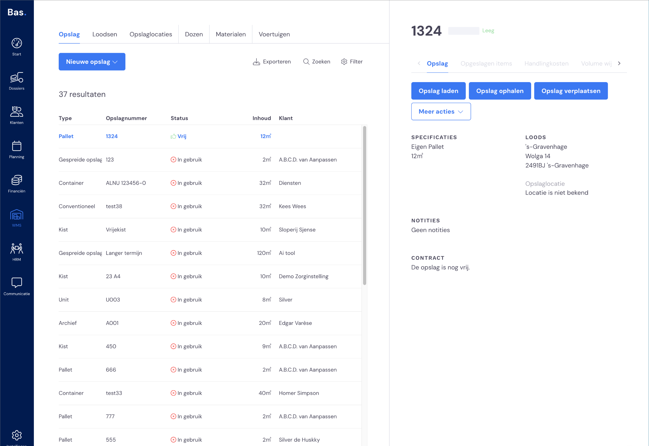Select the Langer termijn row
Image resolution: width=649 pixels, height=446 pixels.
pyautogui.click(x=210, y=253)
